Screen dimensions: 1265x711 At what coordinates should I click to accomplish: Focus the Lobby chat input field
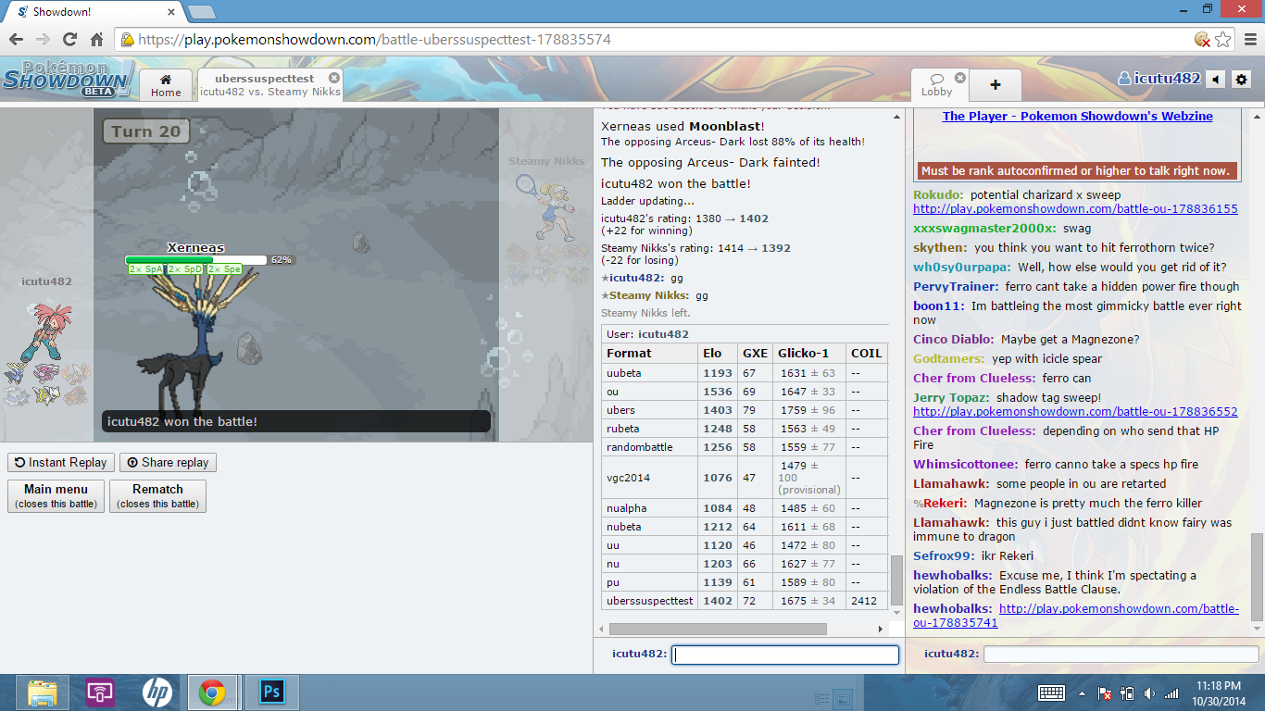click(1120, 655)
